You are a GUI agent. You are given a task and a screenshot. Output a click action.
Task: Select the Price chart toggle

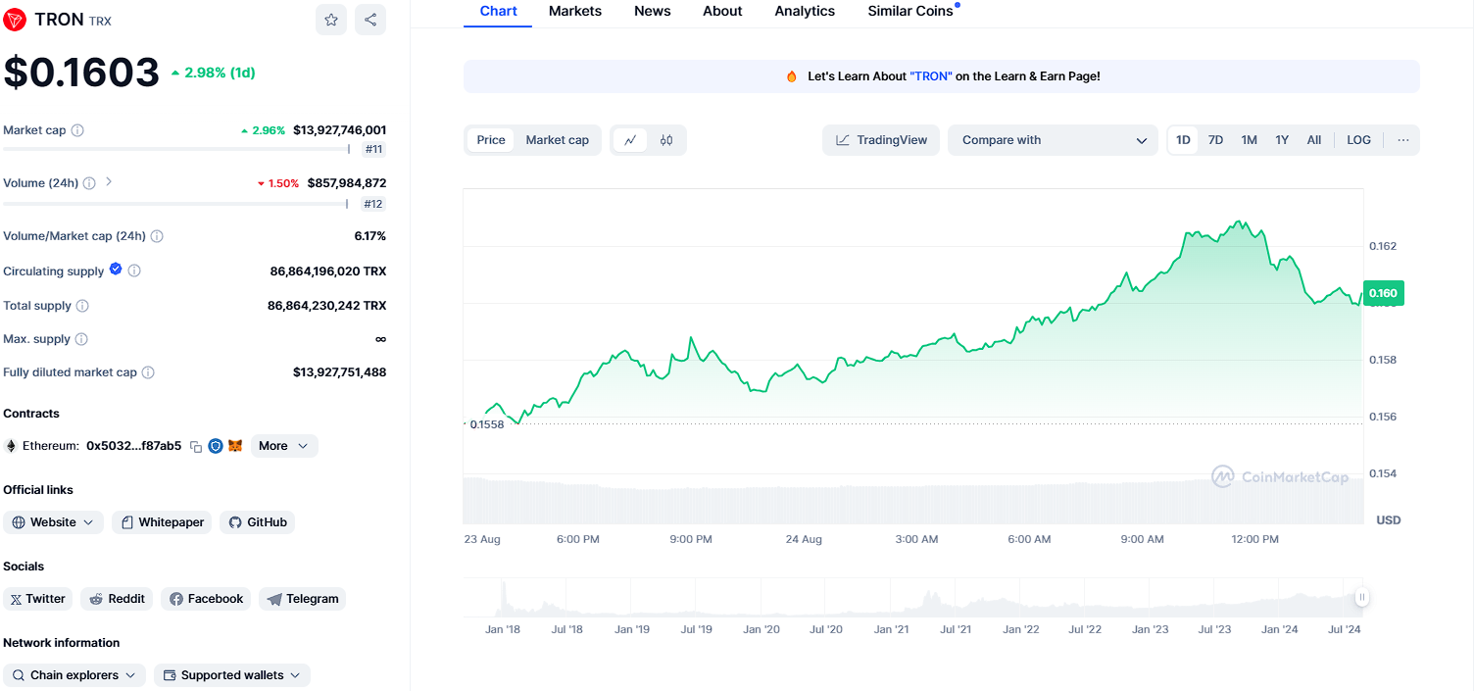pos(491,140)
